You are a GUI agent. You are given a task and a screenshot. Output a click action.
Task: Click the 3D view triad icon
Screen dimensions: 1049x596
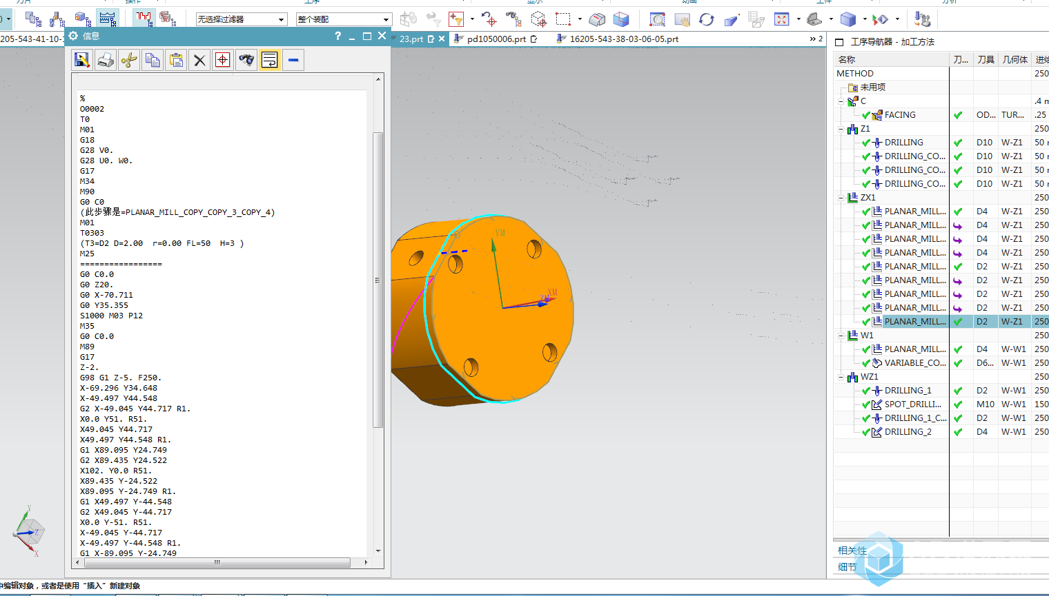tap(28, 531)
